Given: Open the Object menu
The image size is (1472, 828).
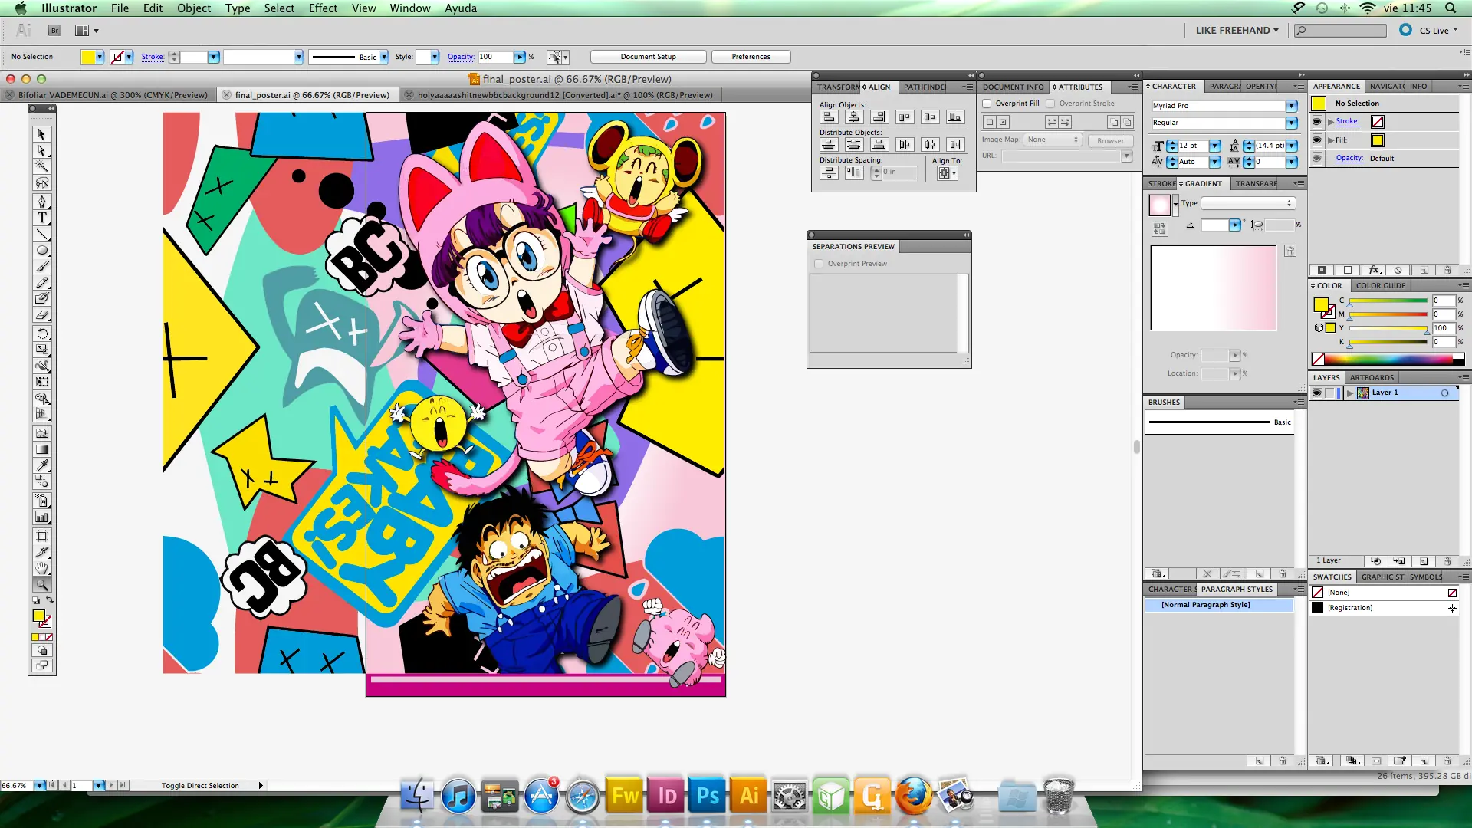Looking at the screenshot, I should click(194, 8).
